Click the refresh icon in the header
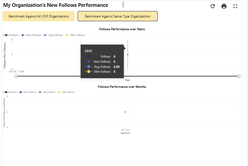The image size is (248, 166). 213,6
